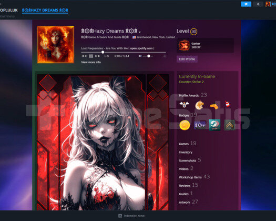The width and height of the screenshot is (276, 221).
Task: Seek on the song progress bar
Action: (x=124, y=52)
